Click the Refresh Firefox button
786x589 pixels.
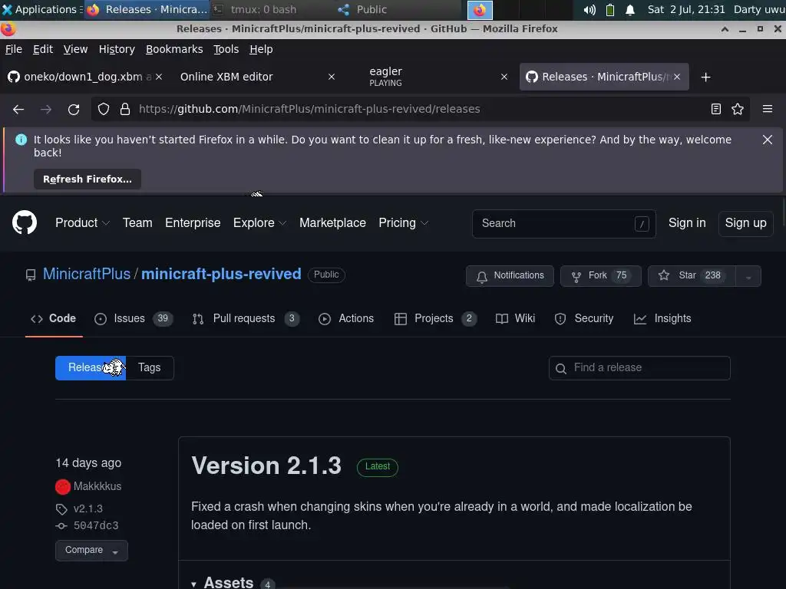(88, 179)
